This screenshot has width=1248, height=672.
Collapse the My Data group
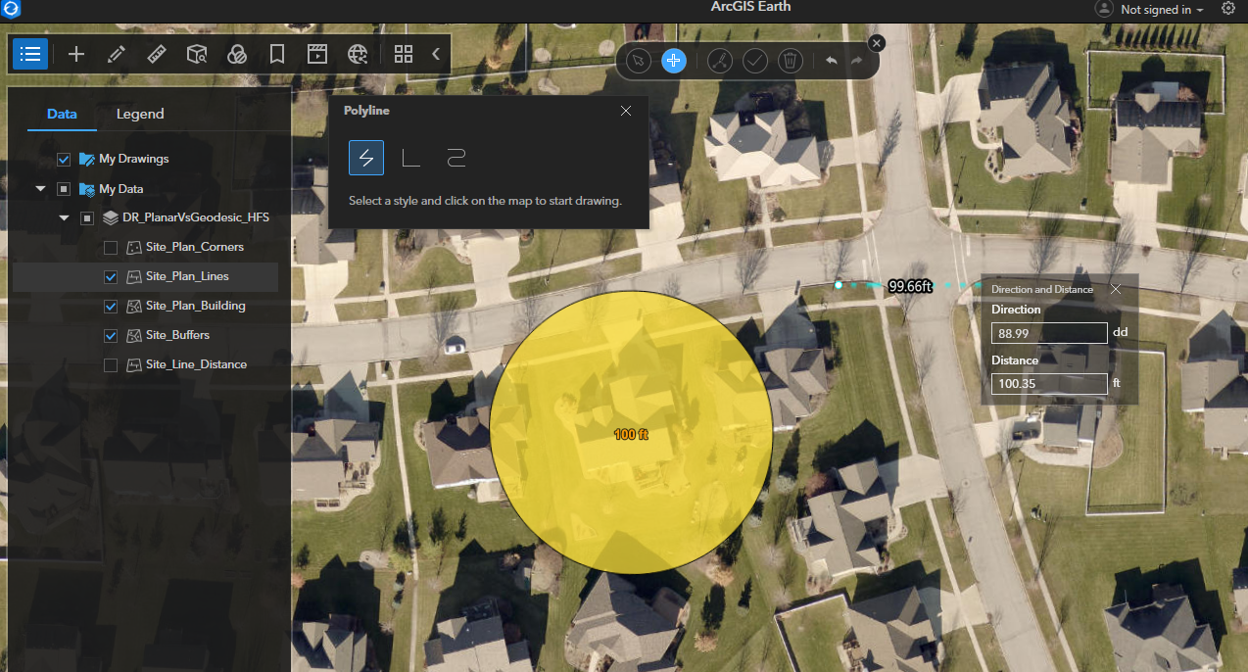pyautogui.click(x=40, y=188)
